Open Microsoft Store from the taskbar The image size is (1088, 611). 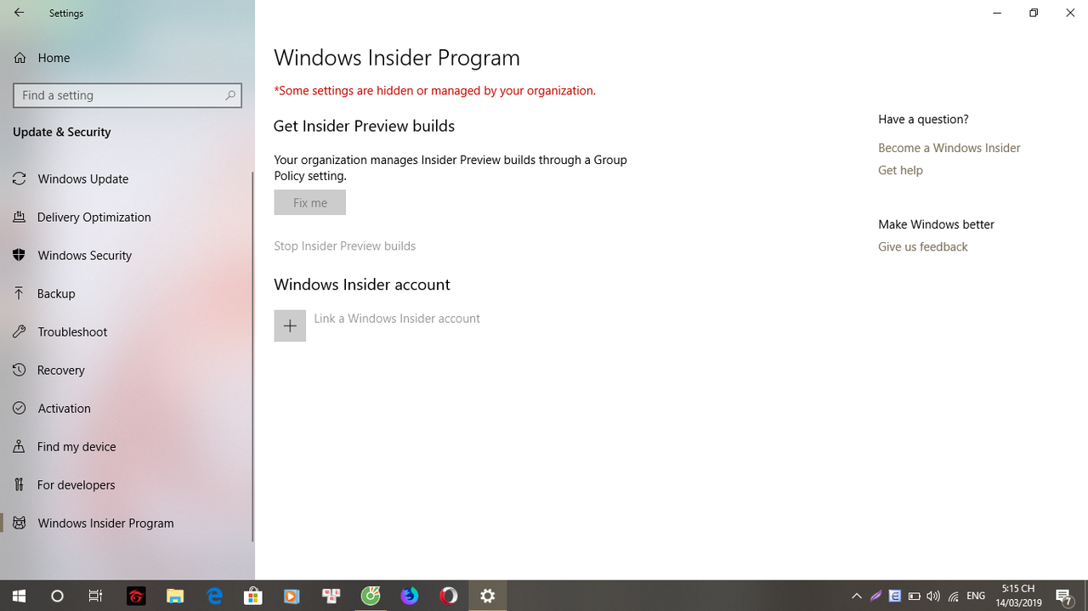pyautogui.click(x=252, y=596)
